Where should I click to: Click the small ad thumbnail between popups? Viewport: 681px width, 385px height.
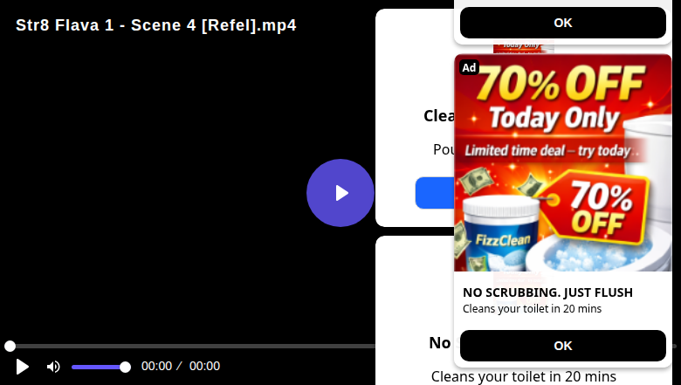click(524, 46)
